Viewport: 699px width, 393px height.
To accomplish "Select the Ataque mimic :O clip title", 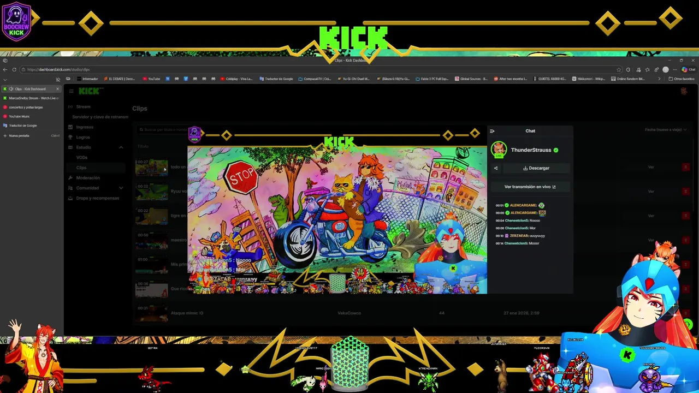I will [187, 313].
